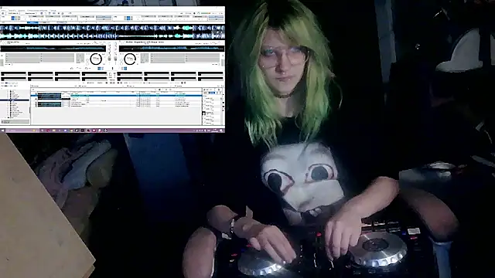
Task: Click the right deck BPM jog circle
Action: coord(130,59)
